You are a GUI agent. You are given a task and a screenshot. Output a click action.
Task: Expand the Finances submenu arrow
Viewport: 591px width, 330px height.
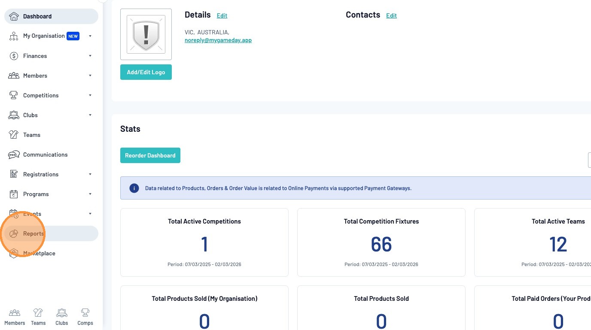[x=90, y=56]
